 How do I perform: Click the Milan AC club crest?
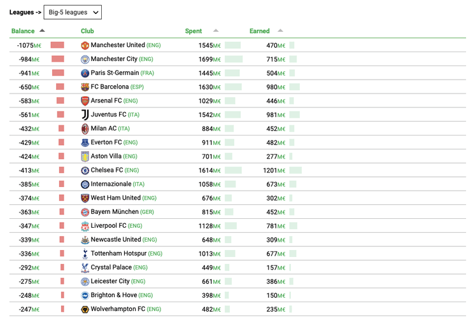pyautogui.click(x=85, y=129)
